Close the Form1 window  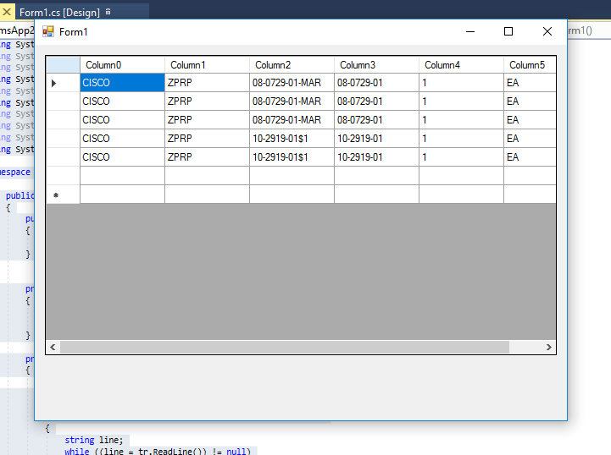tap(547, 31)
